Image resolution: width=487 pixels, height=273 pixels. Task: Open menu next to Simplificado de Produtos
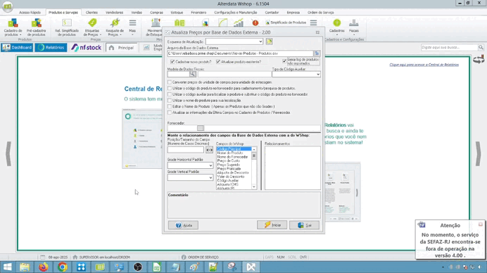click(313, 23)
